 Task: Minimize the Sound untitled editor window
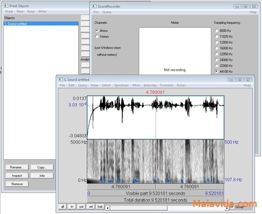click(x=231, y=79)
